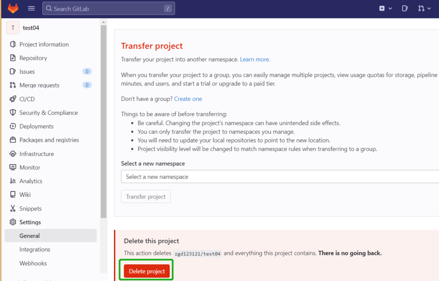Open the Select a new namespace dropdown
Viewport: 439px width, 281px height.
click(280, 177)
